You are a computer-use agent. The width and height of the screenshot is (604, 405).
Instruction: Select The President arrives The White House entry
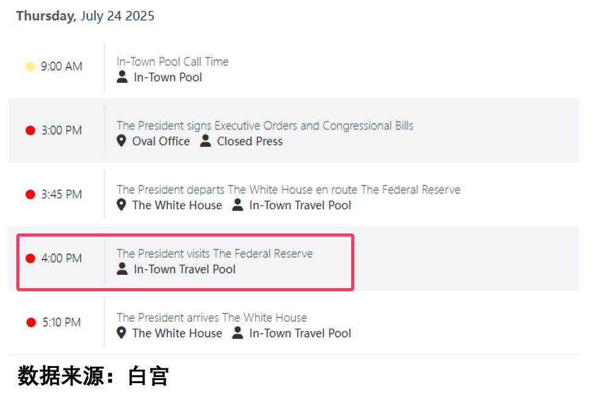coord(212,317)
